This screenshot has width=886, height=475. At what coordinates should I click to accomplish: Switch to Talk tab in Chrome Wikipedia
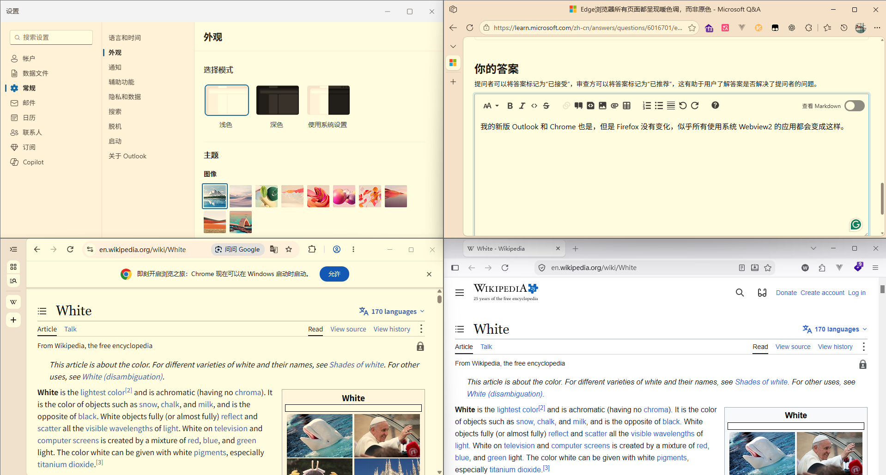coord(70,329)
